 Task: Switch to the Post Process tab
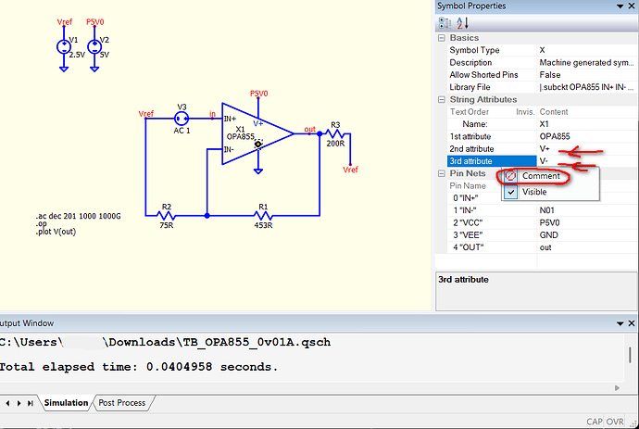[122, 403]
